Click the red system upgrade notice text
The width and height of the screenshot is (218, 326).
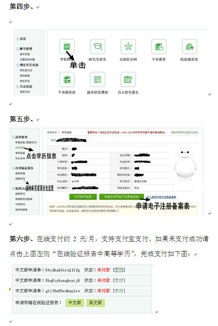click(126, 132)
